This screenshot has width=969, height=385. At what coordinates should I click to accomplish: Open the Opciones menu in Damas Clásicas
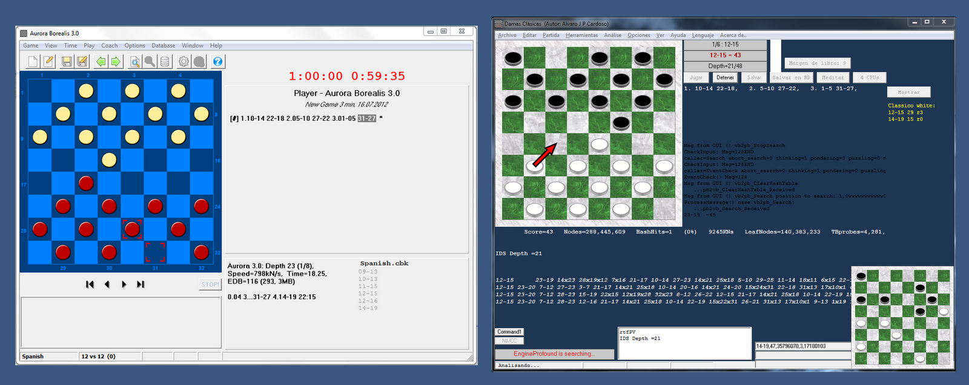639,35
